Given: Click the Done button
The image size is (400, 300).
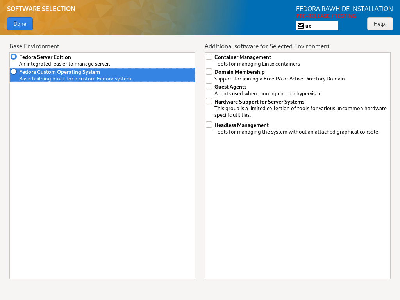Looking at the screenshot, I should (20, 24).
